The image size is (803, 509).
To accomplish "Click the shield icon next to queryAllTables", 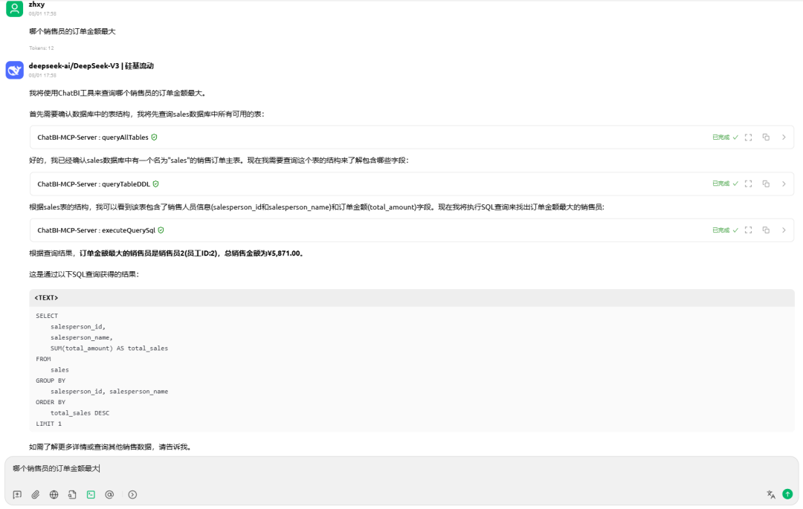I will click(154, 137).
